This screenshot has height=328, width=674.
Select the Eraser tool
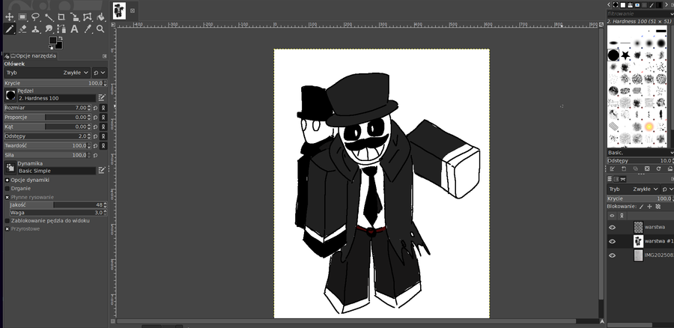(22, 29)
